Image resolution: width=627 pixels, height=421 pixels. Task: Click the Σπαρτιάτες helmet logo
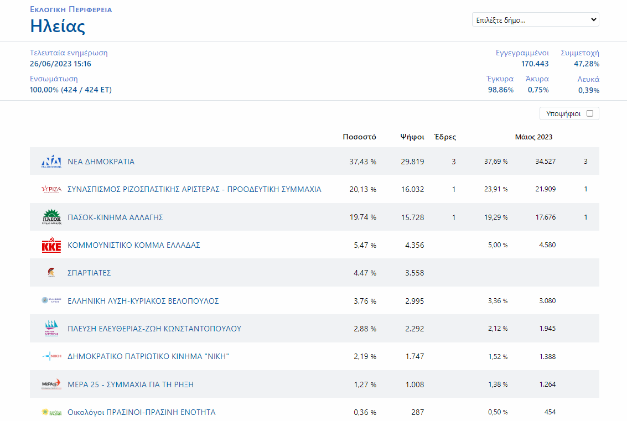[51, 273]
